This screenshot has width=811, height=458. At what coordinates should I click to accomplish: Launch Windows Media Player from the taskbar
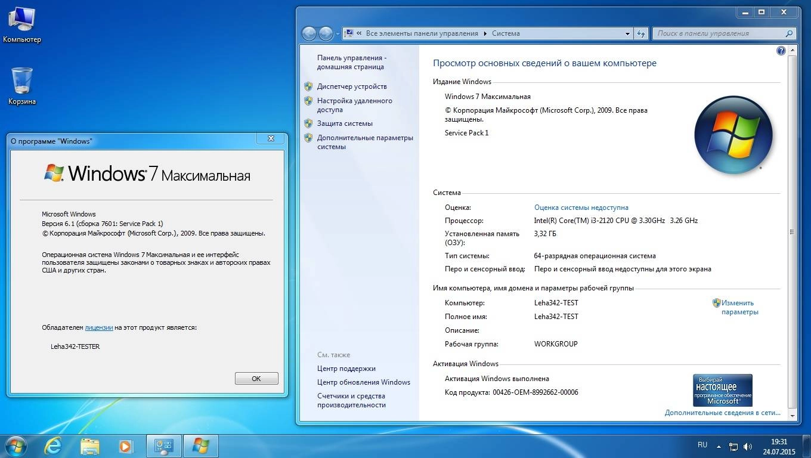[125, 446]
